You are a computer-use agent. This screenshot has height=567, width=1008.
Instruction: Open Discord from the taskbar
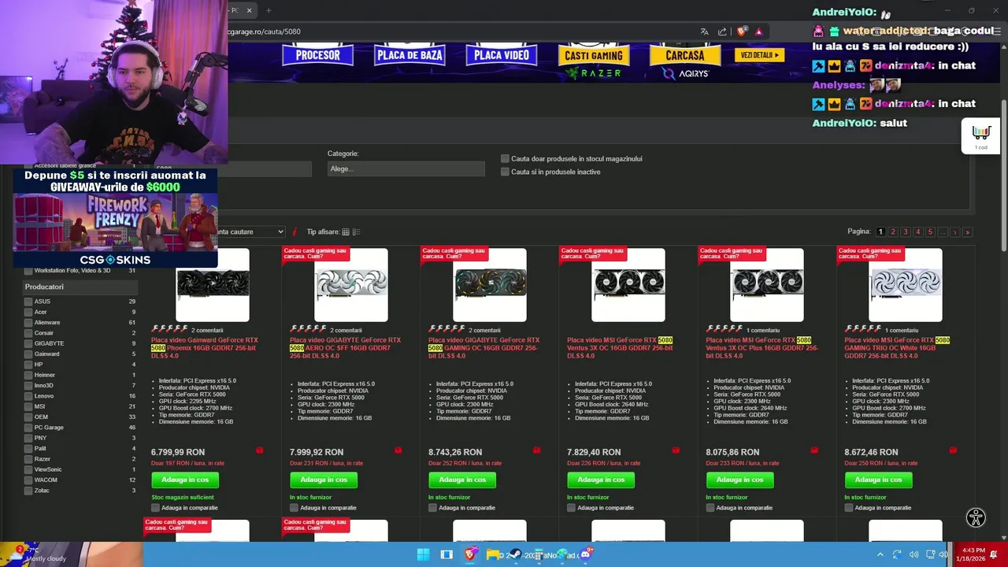[587, 554]
